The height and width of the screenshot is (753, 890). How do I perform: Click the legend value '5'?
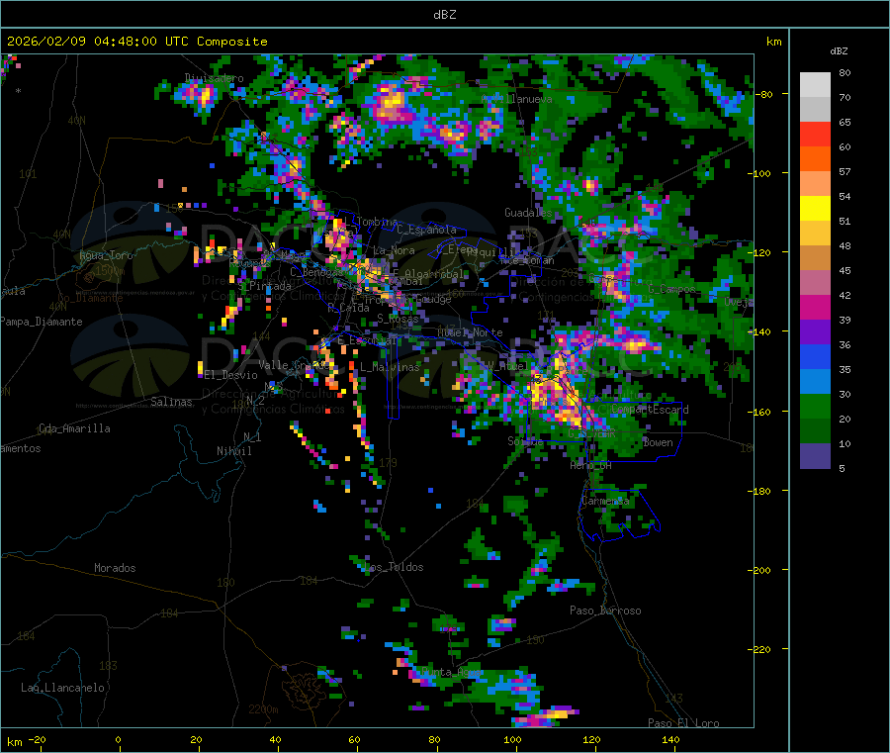click(x=842, y=468)
